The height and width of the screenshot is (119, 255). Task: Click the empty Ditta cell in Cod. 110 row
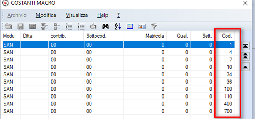[x=34, y=96]
